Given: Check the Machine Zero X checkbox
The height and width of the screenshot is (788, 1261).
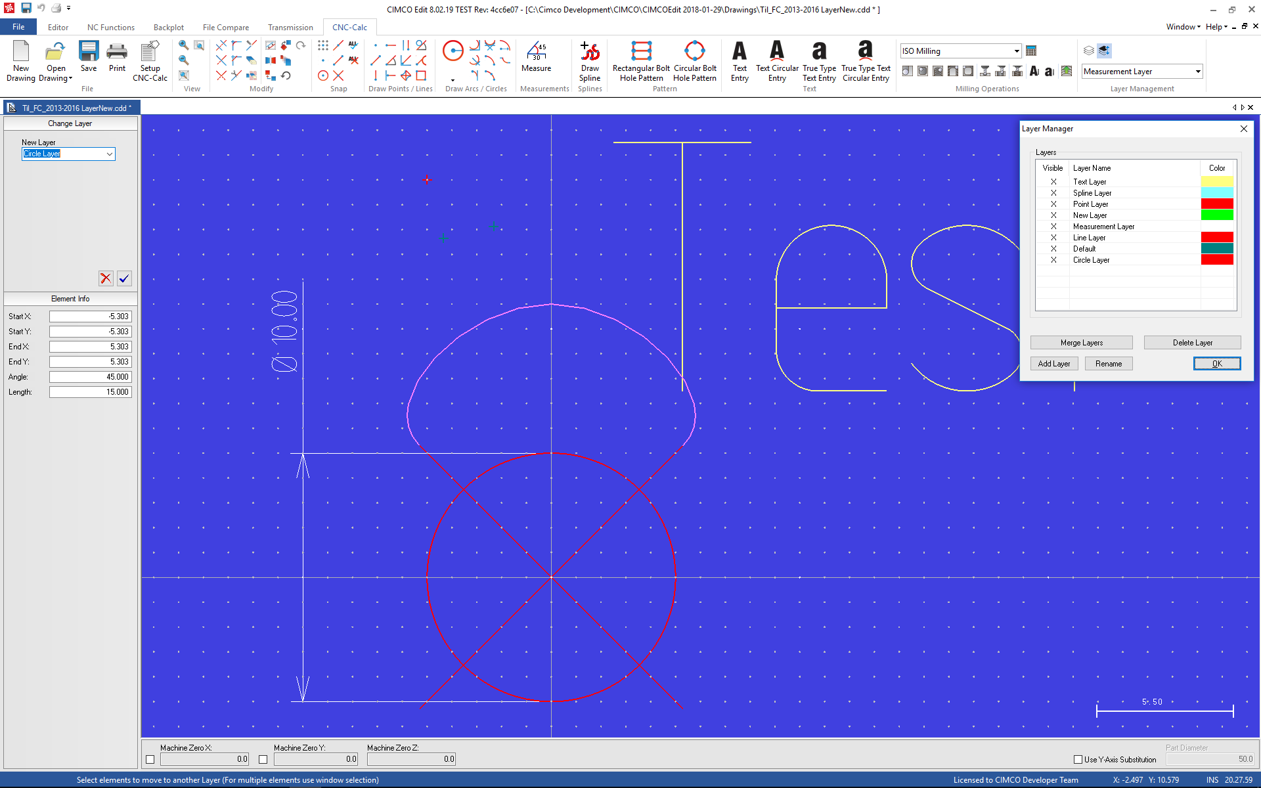Looking at the screenshot, I should pyautogui.click(x=150, y=759).
